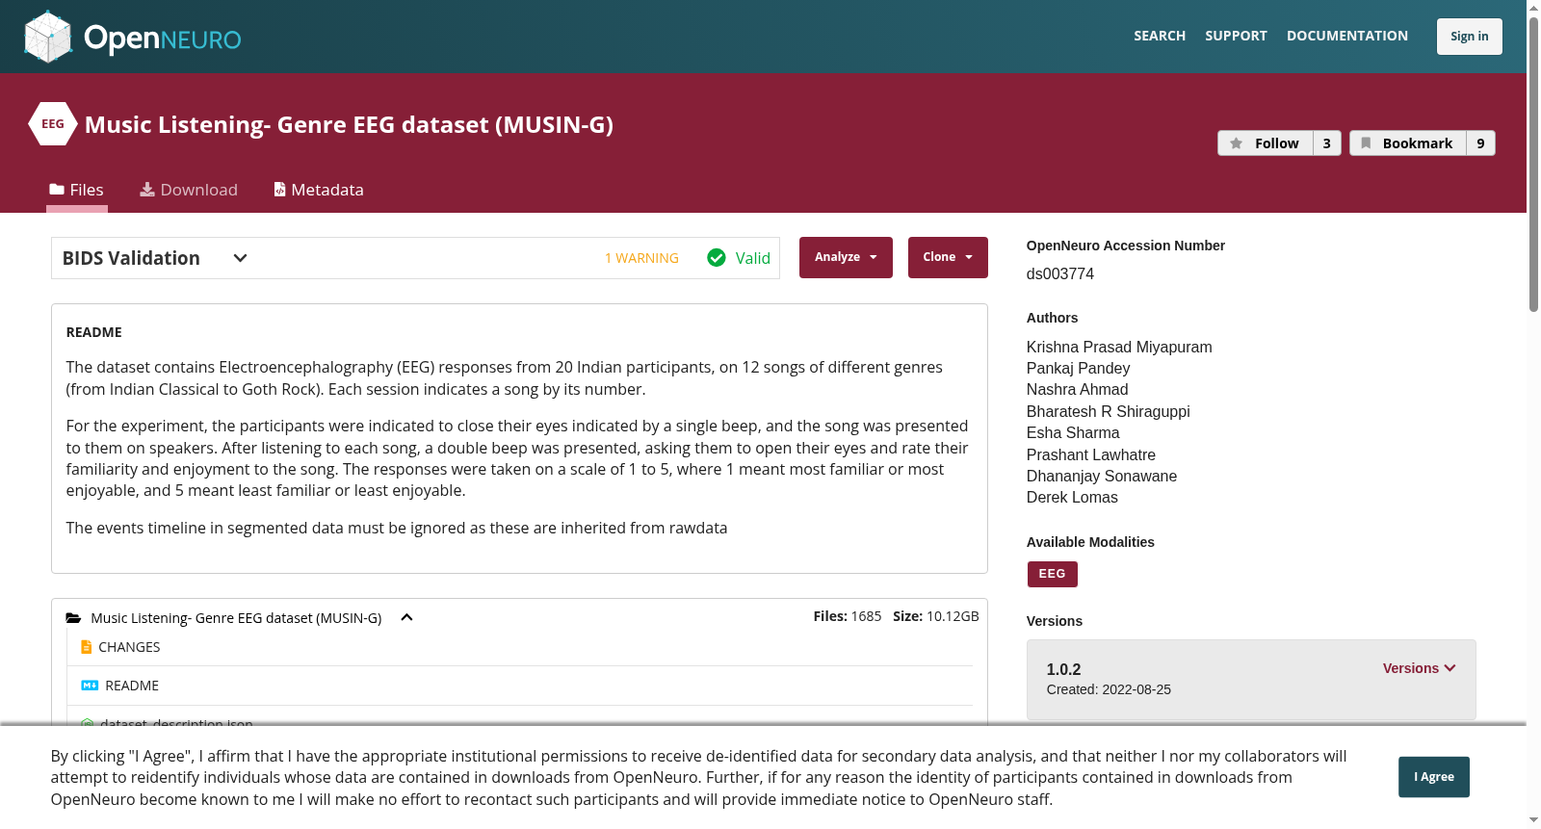Open SUPPORT in top navigation

tap(1236, 36)
